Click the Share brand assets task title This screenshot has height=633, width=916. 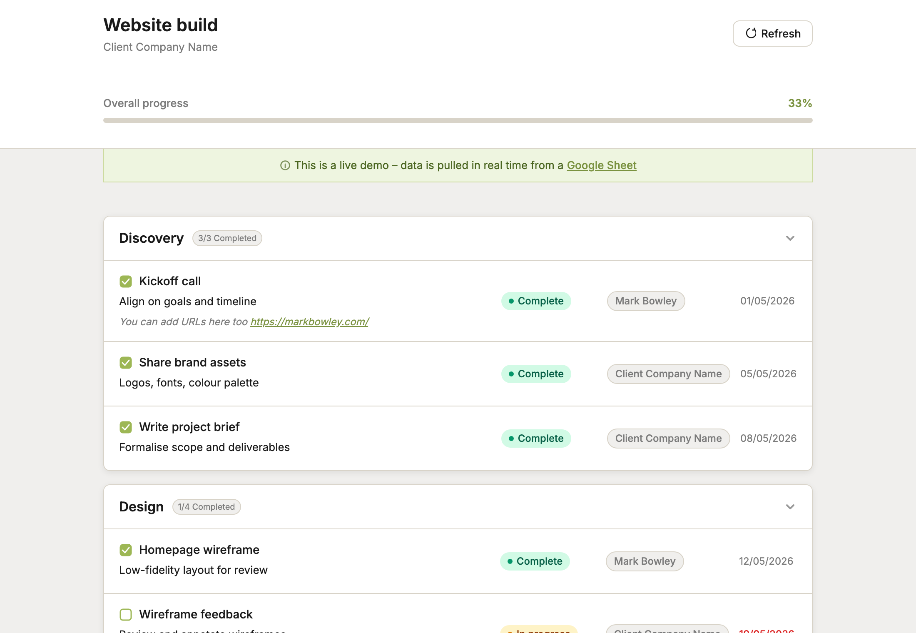pyautogui.click(x=192, y=363)
